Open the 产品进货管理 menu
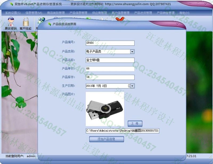This screenshot has height=164, width=213. [x=143, y=13]
